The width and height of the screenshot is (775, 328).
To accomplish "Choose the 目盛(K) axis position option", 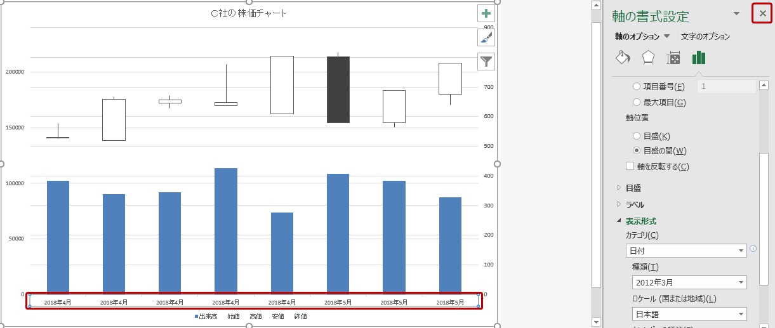I will [637, 136].
